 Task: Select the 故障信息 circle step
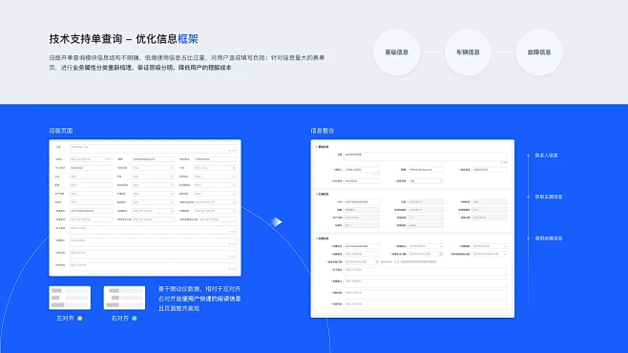coord(539,52)
